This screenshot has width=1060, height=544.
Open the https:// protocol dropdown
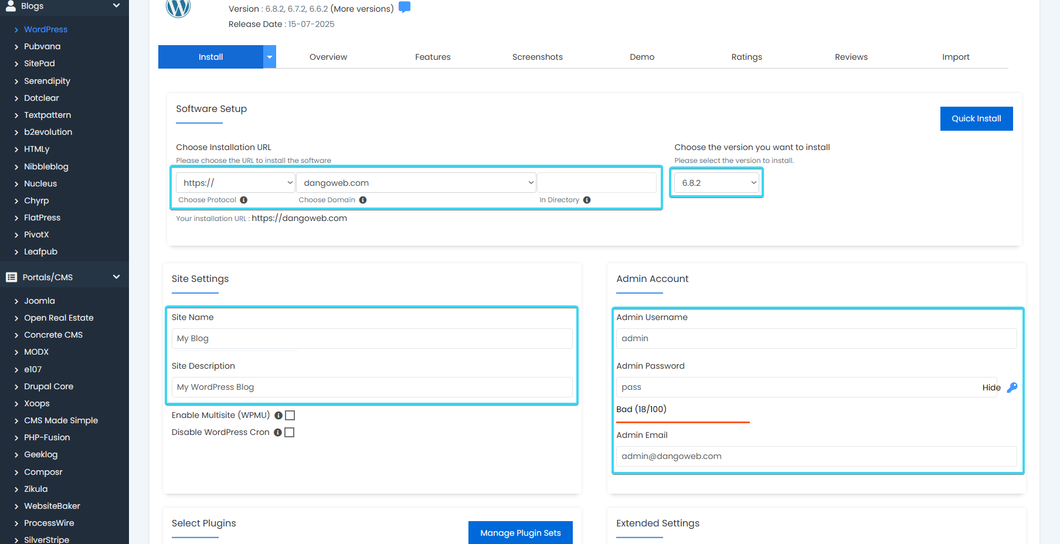coord(236,183)
